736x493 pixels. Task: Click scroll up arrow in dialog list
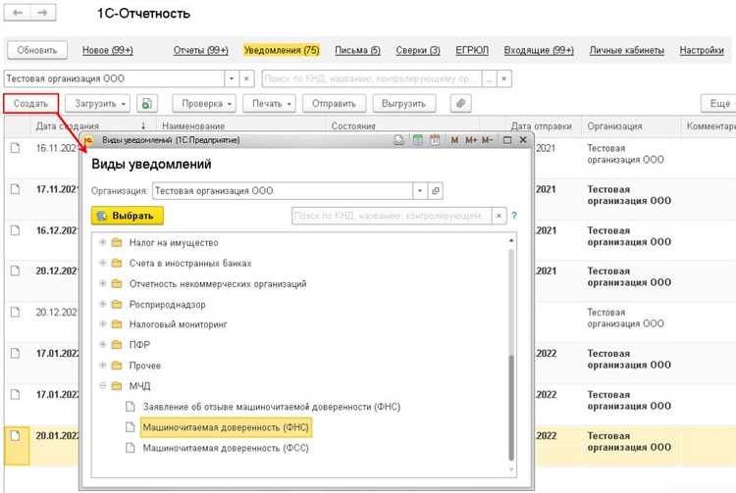tap(511, 240)
